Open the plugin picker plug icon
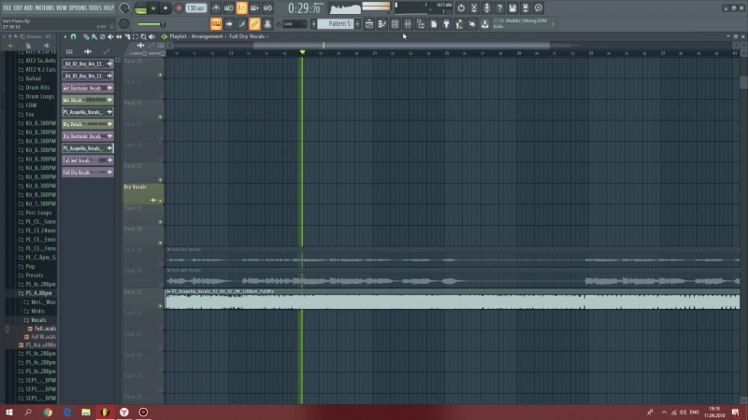 [447, 24]
